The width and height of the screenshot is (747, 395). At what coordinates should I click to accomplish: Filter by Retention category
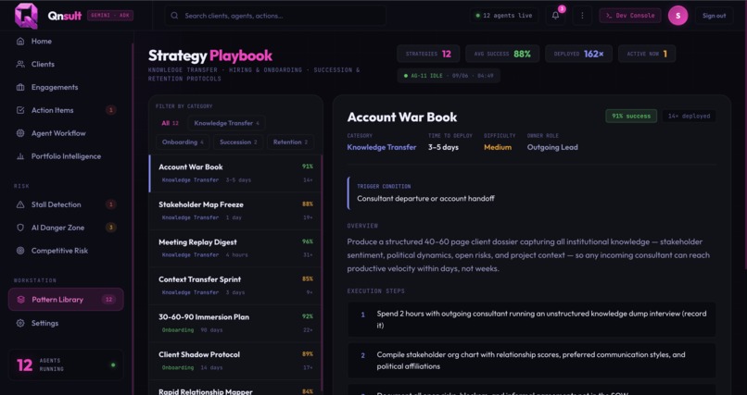[290, 142]
